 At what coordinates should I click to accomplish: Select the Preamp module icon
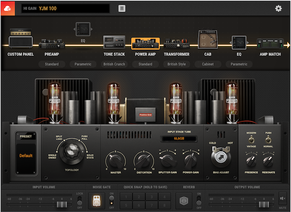point(52,44)
